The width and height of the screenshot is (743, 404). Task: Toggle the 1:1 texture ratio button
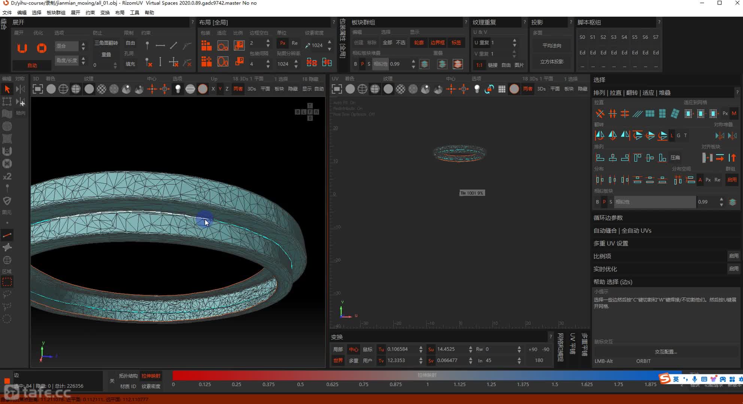[479, 65]
